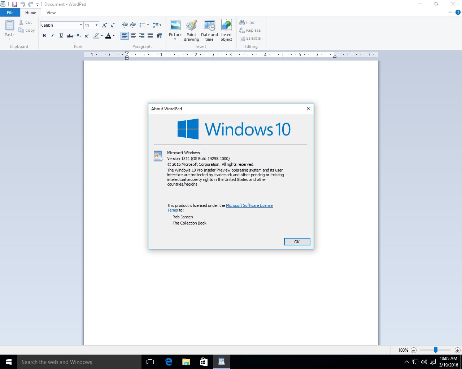This screenshot has width=462, height=369.
Task: Click Find in the Editing group
Action: point(247,22)
